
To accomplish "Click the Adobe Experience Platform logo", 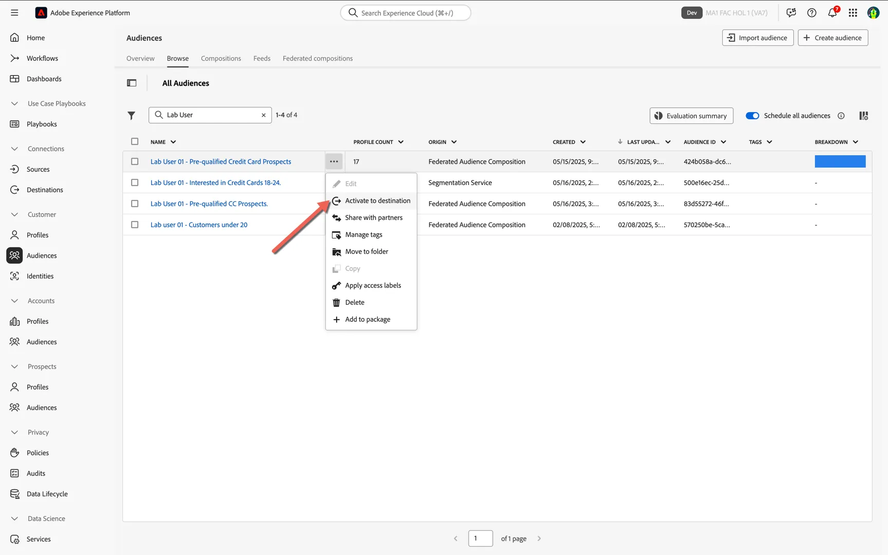I will (x=41, y=13).
